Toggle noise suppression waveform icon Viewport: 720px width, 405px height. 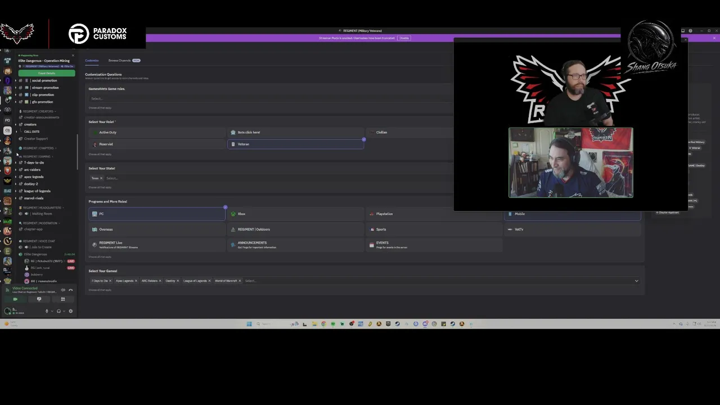click(63, 290)
